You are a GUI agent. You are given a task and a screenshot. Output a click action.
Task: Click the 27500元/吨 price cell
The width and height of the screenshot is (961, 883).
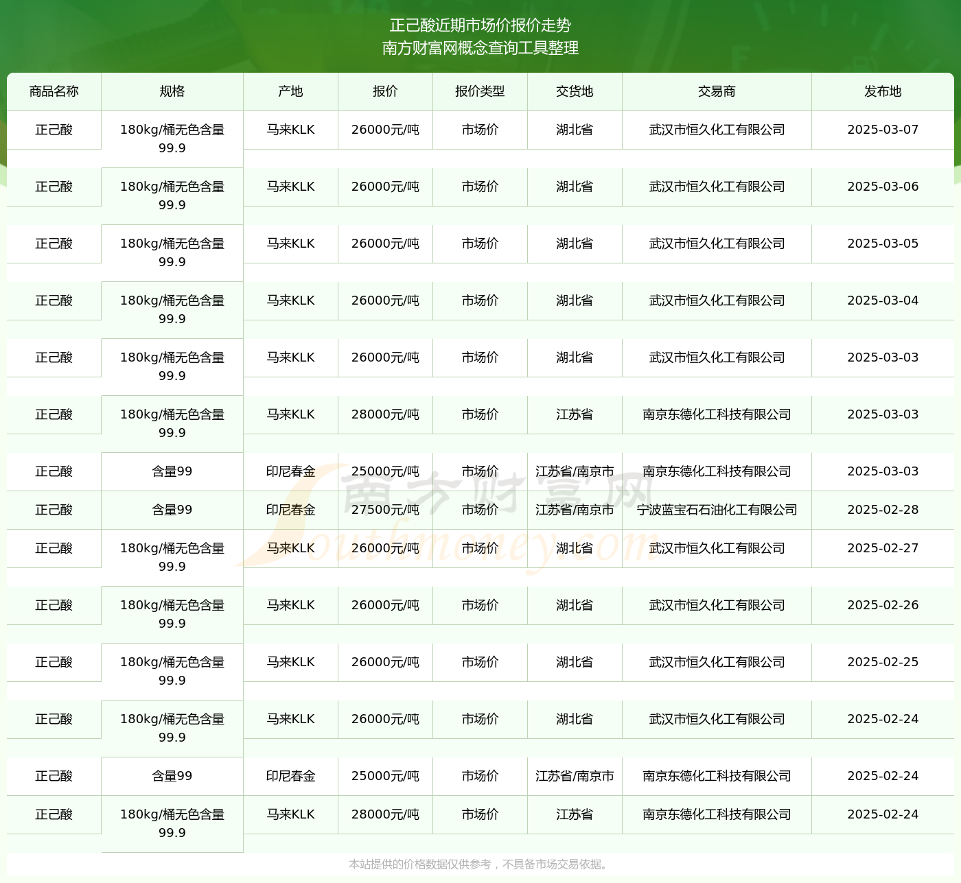[x=386, y=510]
